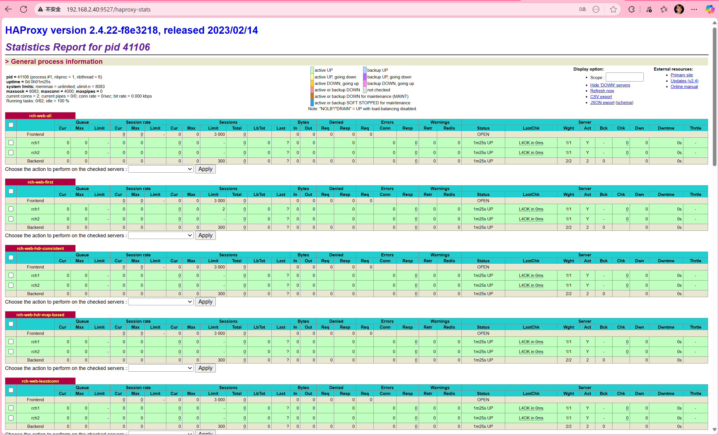
Task: Click the rch-web-leastconn proxy title tab
Action: 40,381
